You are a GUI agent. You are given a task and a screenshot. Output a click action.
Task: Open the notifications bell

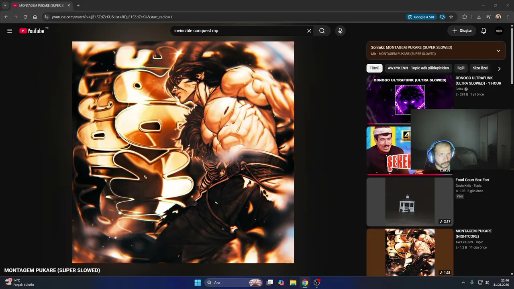484,31
